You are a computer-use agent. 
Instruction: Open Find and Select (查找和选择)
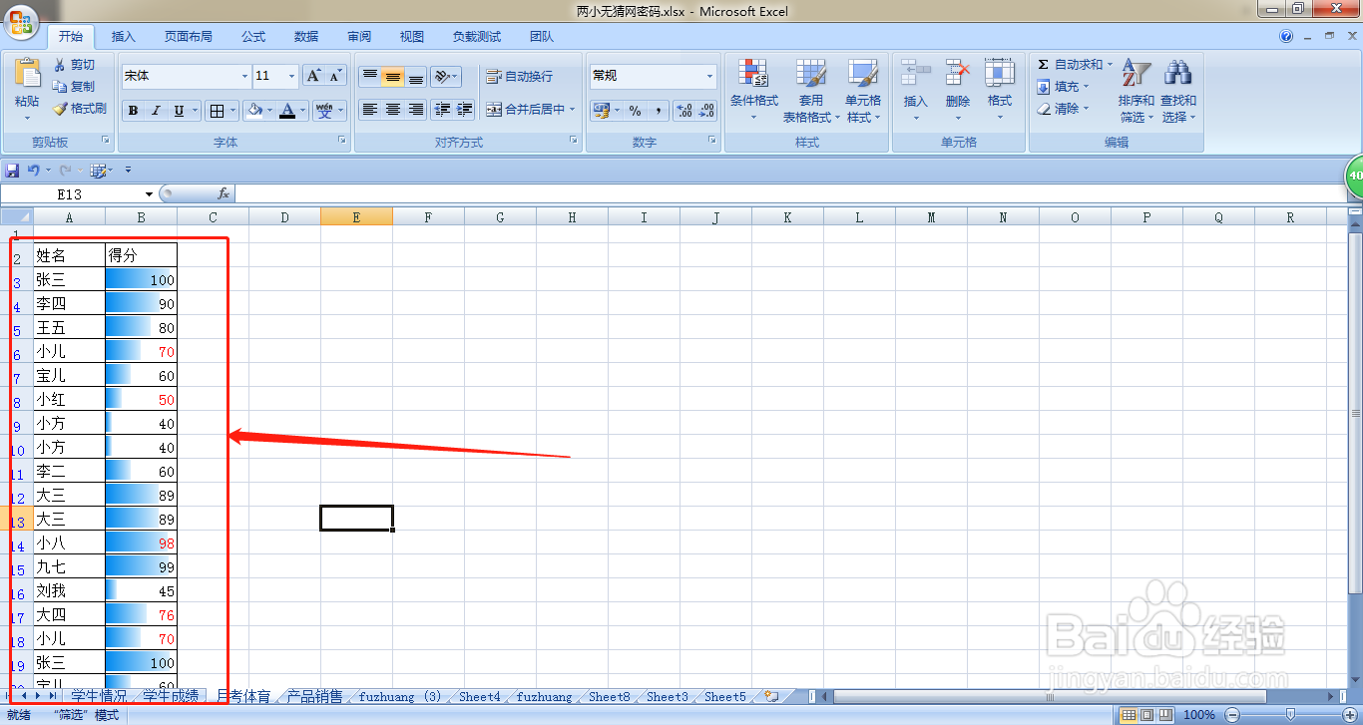pyautogui.click(x=1178, y=91)
